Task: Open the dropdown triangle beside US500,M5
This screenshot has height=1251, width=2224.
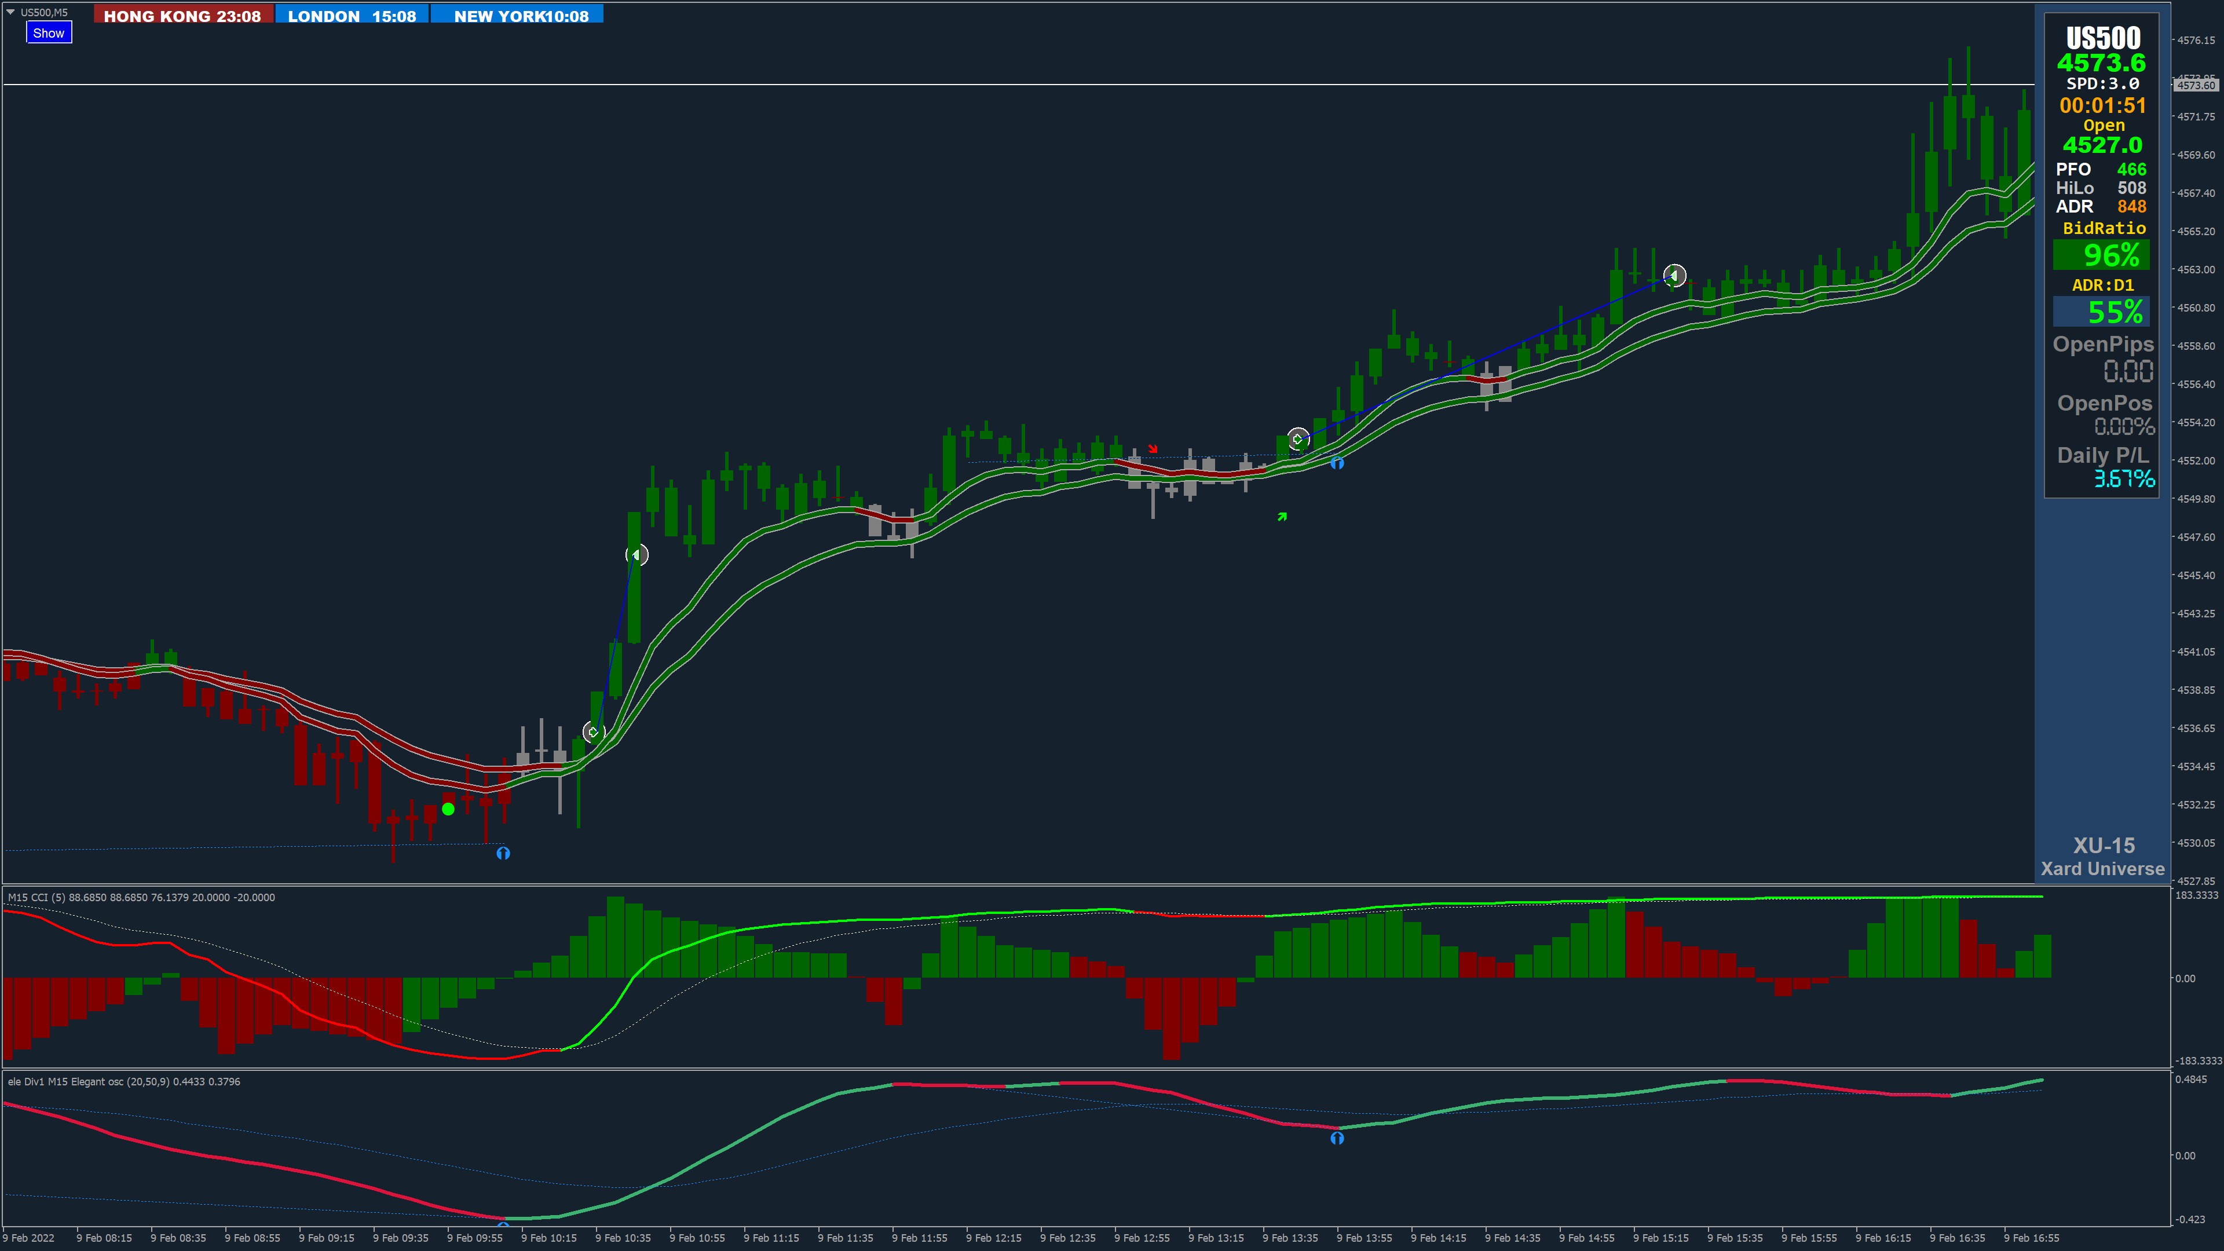Action: tap(10, 12)
